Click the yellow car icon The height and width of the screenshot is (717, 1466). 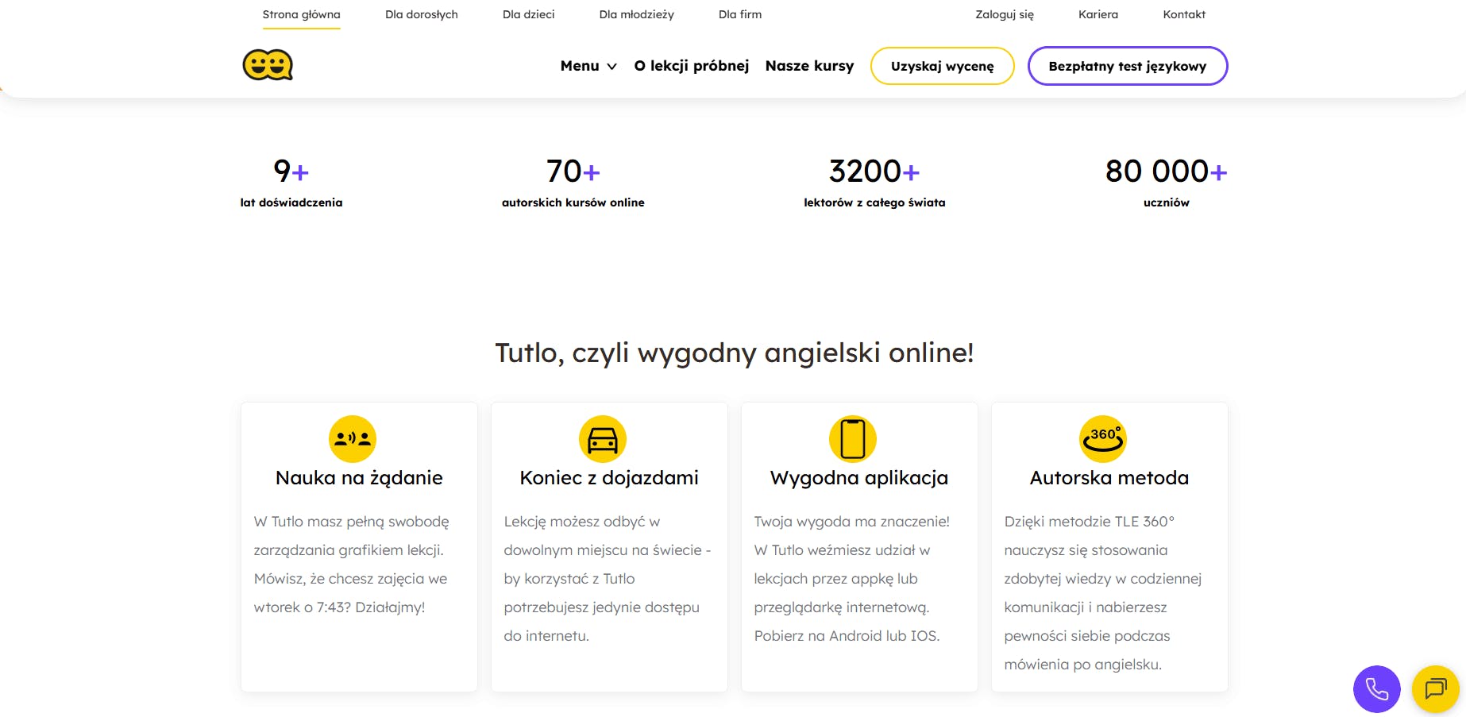click(603, 438)
